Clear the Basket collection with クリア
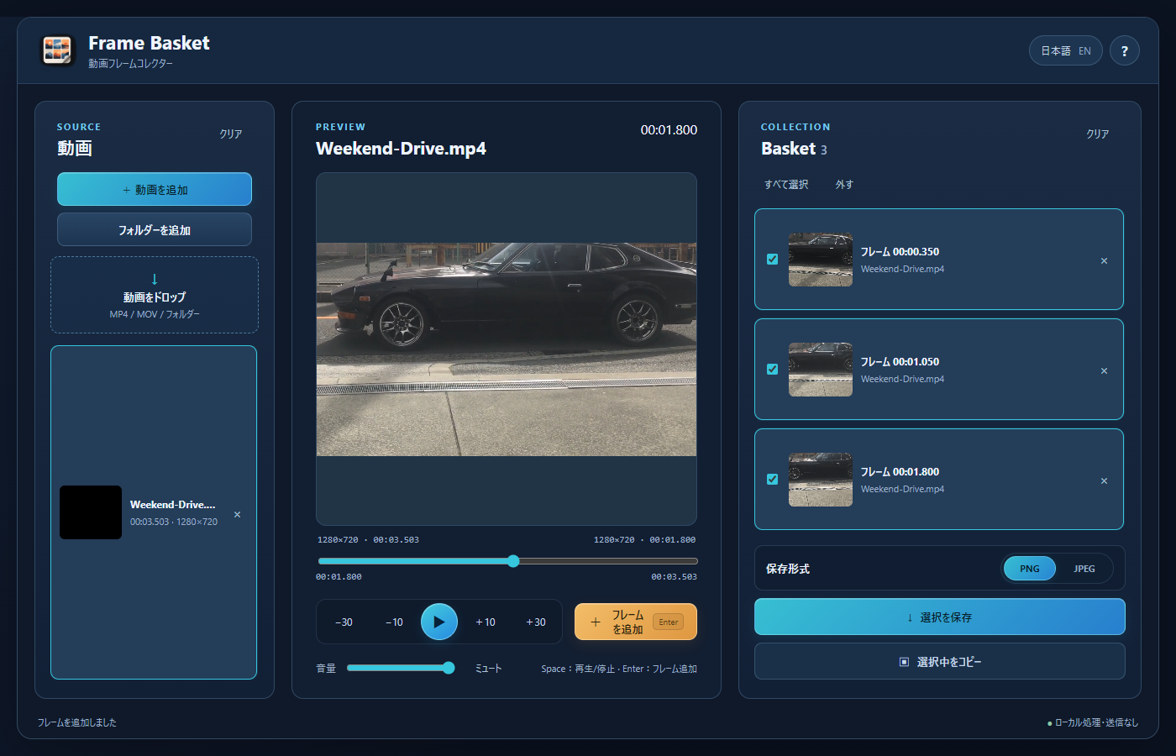Viewport: 1176px width, 756px height. (x=1098, y=134)
